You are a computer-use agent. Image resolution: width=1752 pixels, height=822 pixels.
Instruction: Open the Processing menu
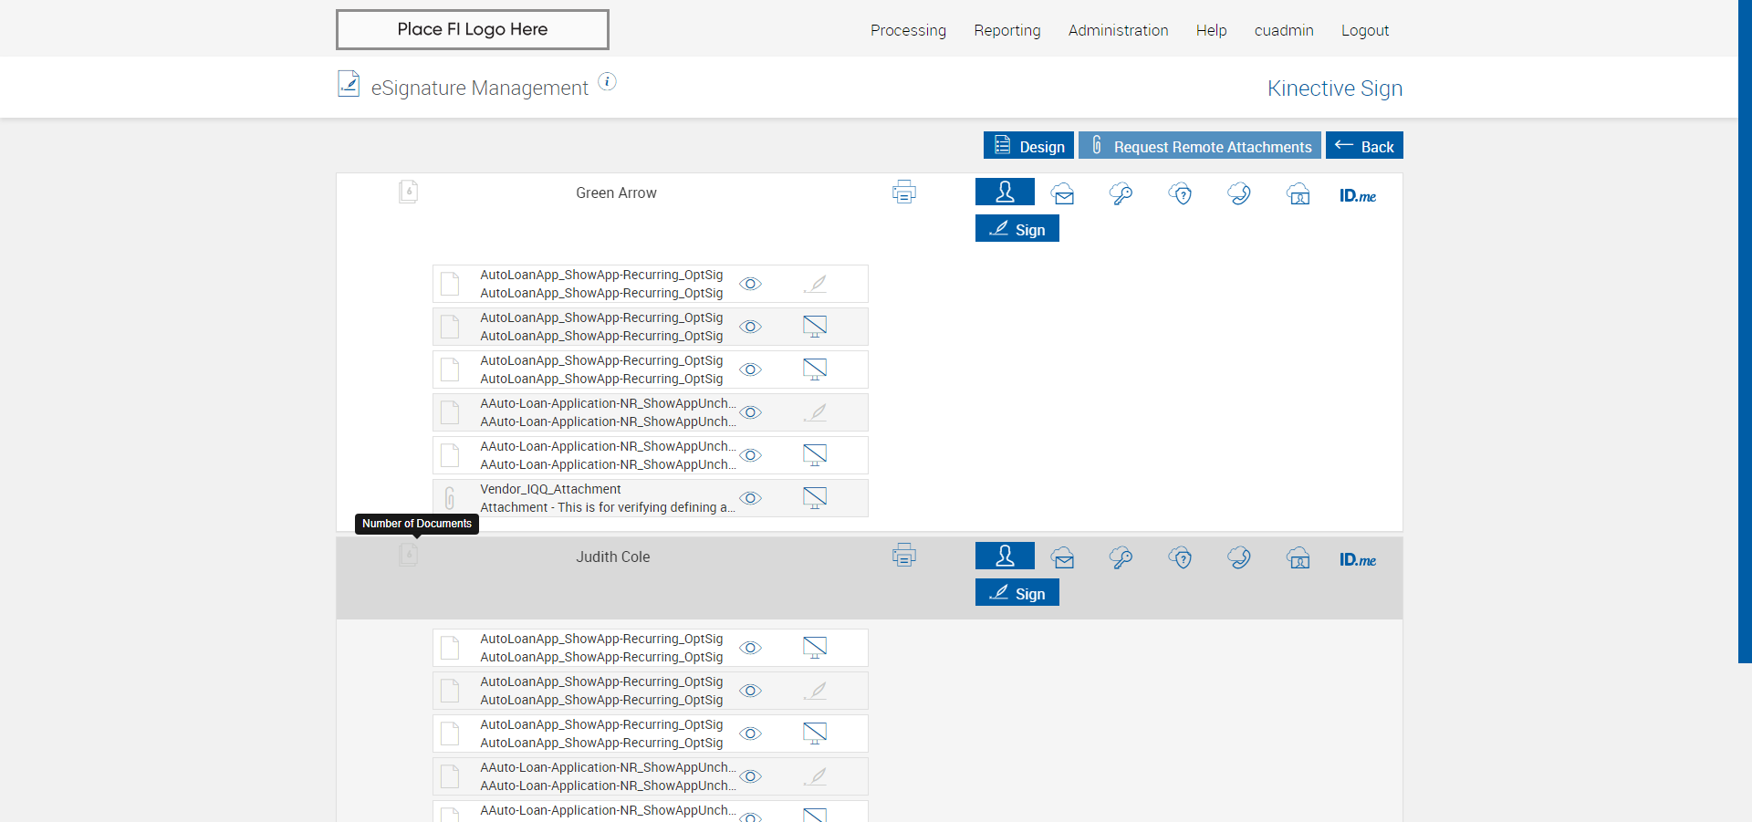point(908,30)
